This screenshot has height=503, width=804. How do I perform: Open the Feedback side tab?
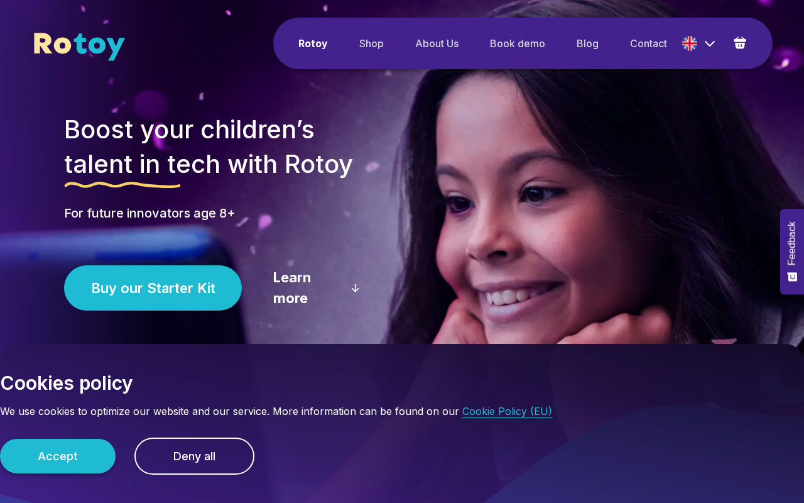[x=792, y=251]
